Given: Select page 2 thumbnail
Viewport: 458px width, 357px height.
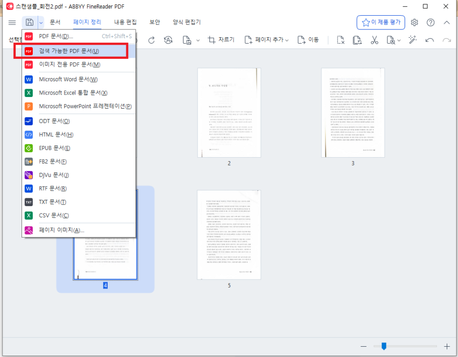Looking at the screenshot, I should [229, 113].
